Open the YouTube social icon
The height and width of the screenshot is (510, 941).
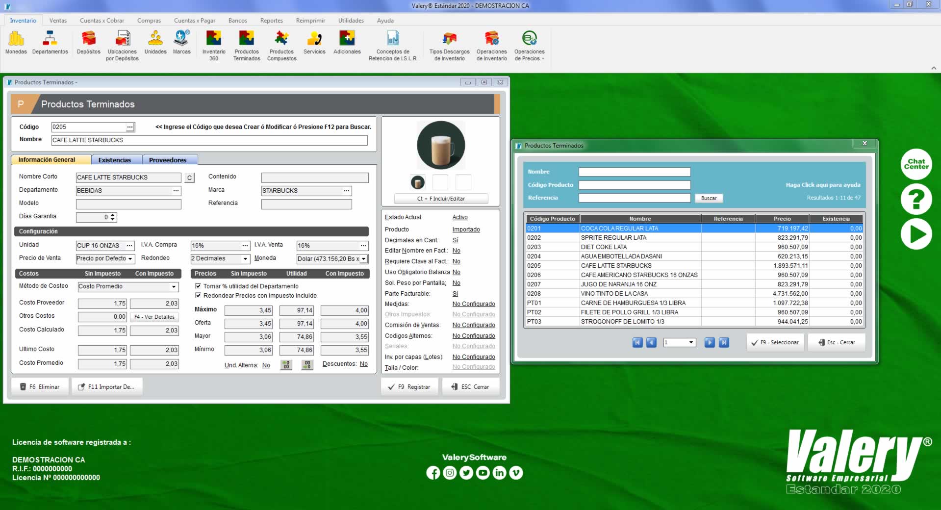[483, 473]
